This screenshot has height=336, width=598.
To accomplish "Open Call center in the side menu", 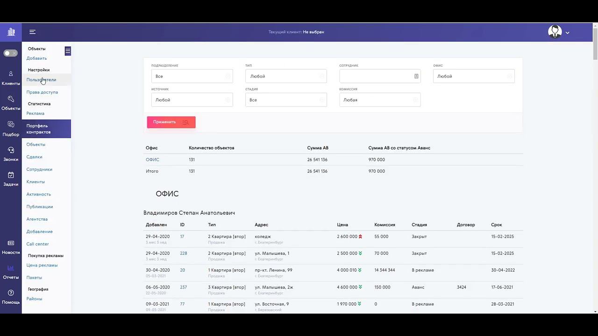I will (x=37, y=244).
